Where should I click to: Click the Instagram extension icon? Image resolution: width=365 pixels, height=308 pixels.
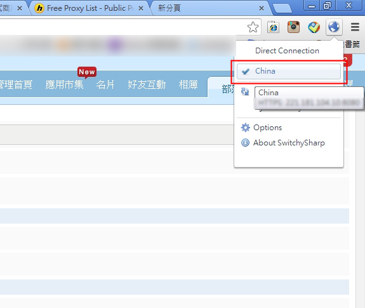[x=293, y=27]
